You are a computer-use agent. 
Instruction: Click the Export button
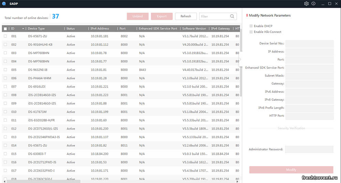(162, 16)
